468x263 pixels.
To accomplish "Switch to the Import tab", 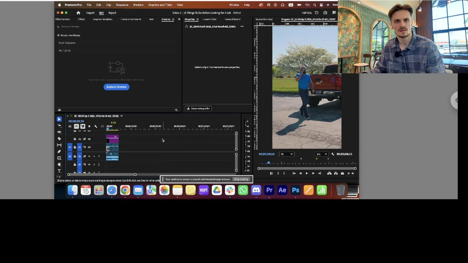I will 90,13.
